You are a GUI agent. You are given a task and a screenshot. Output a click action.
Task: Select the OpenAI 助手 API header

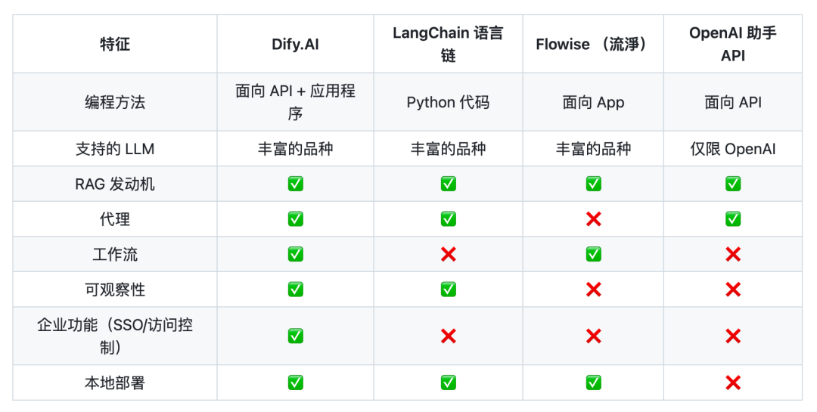[x=733, y=45]
